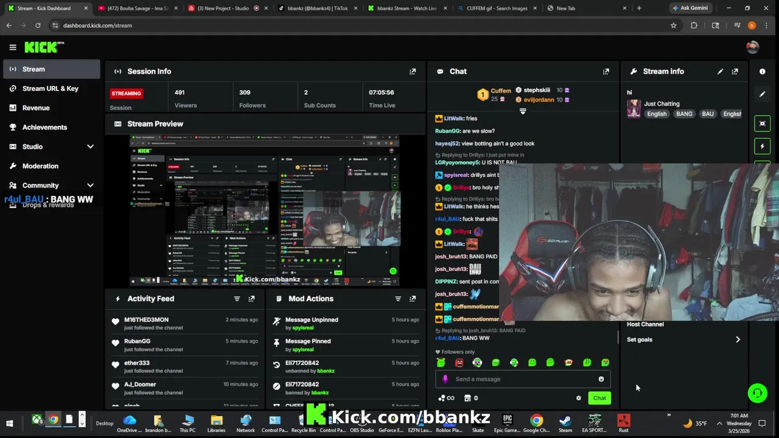Image resolution: width=779 pixels, height=438 pixels.
Task: Click the Just Chatting category thumbnail
Action: point(634,108)
